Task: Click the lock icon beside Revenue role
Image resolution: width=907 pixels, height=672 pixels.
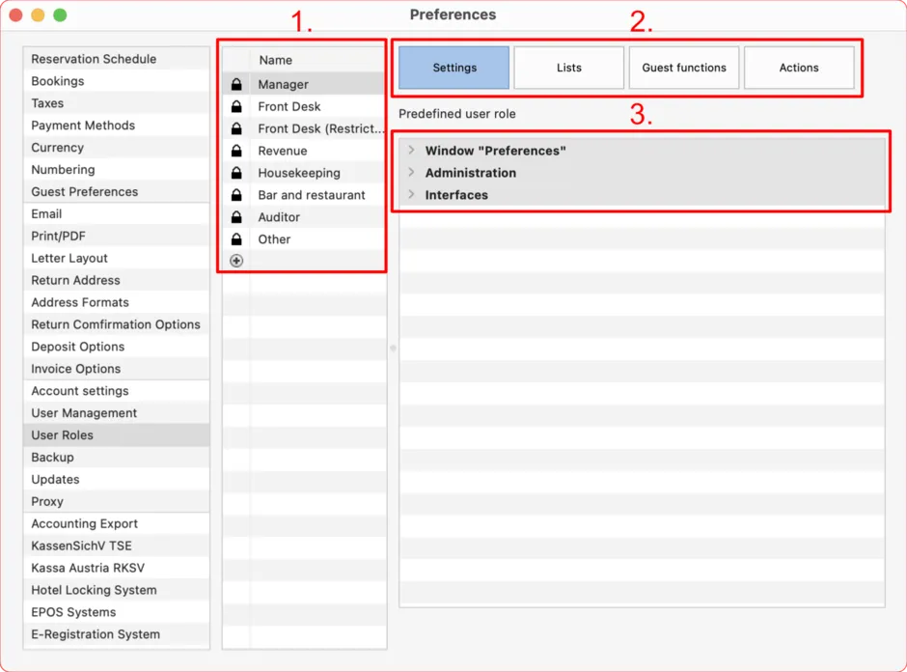Action: (x=236, y=151)
